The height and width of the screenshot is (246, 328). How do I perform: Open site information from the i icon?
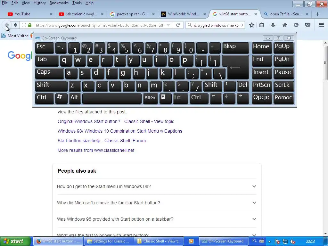click(24, 25)
